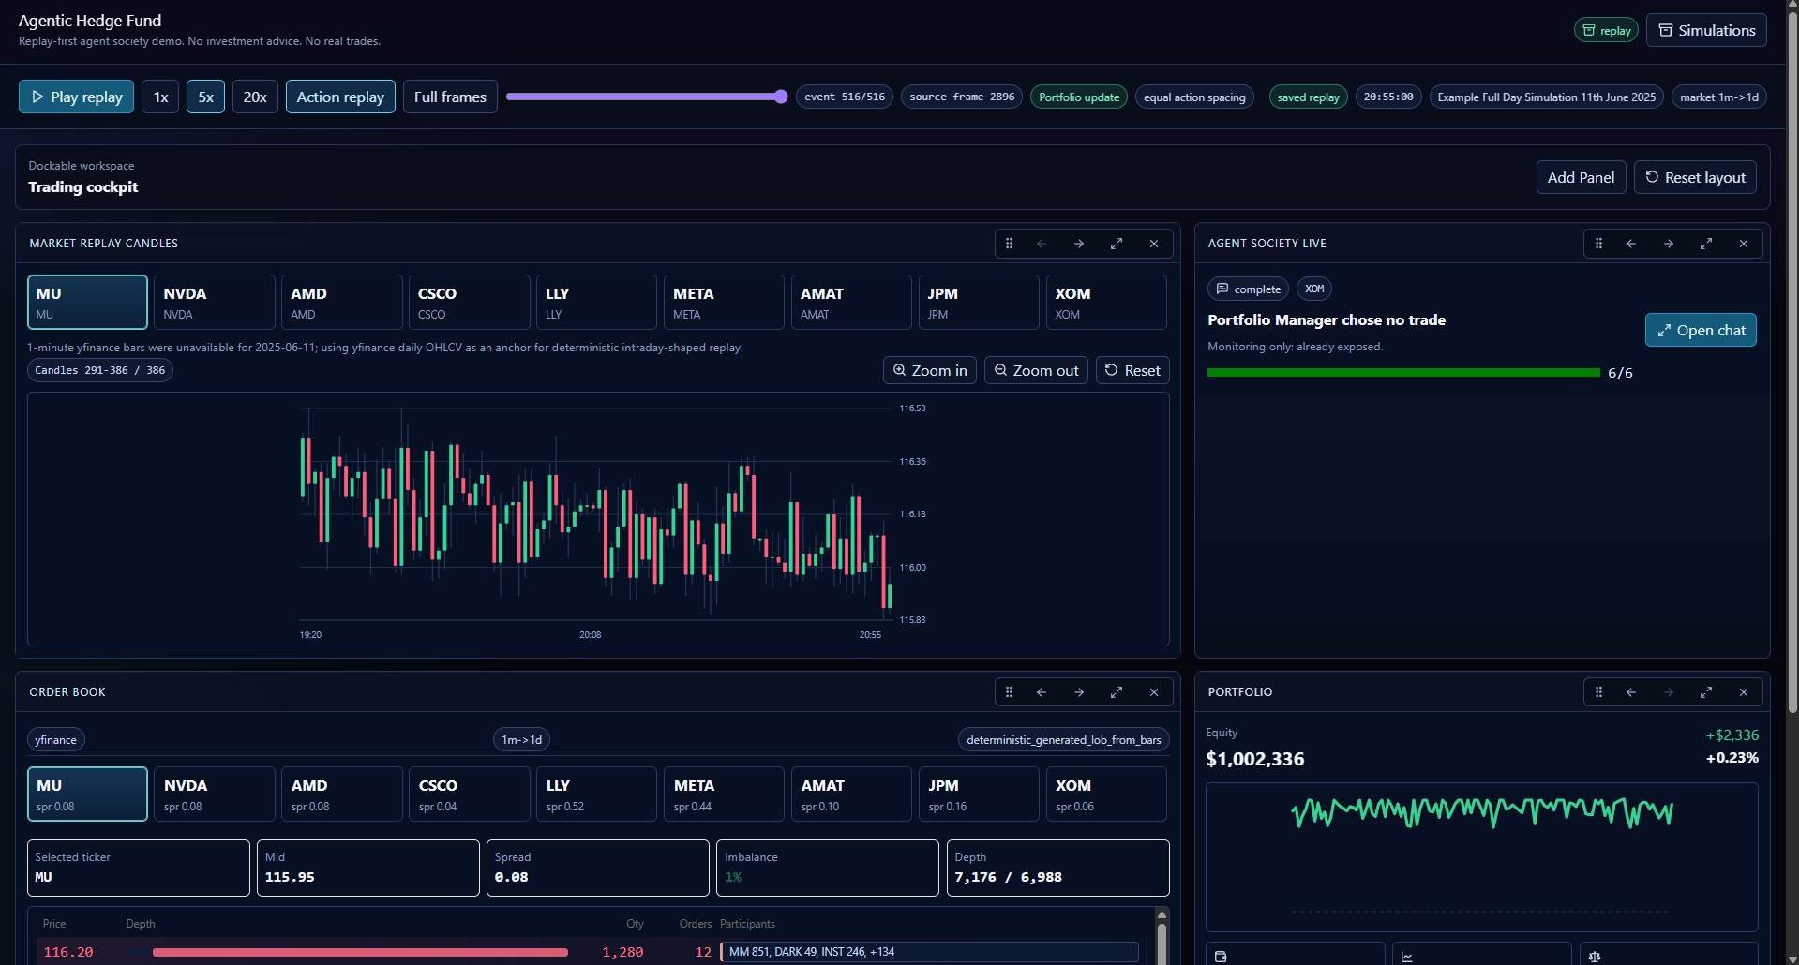Open chat for the agent society
1799x965 pixels.
[1701, 330]
